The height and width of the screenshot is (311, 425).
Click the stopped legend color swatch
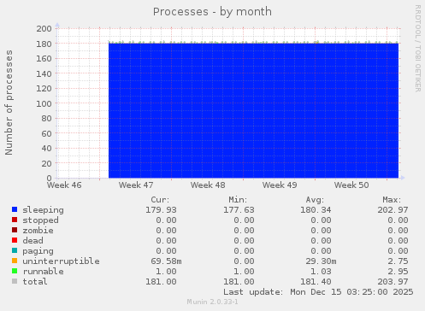[15, 220]
